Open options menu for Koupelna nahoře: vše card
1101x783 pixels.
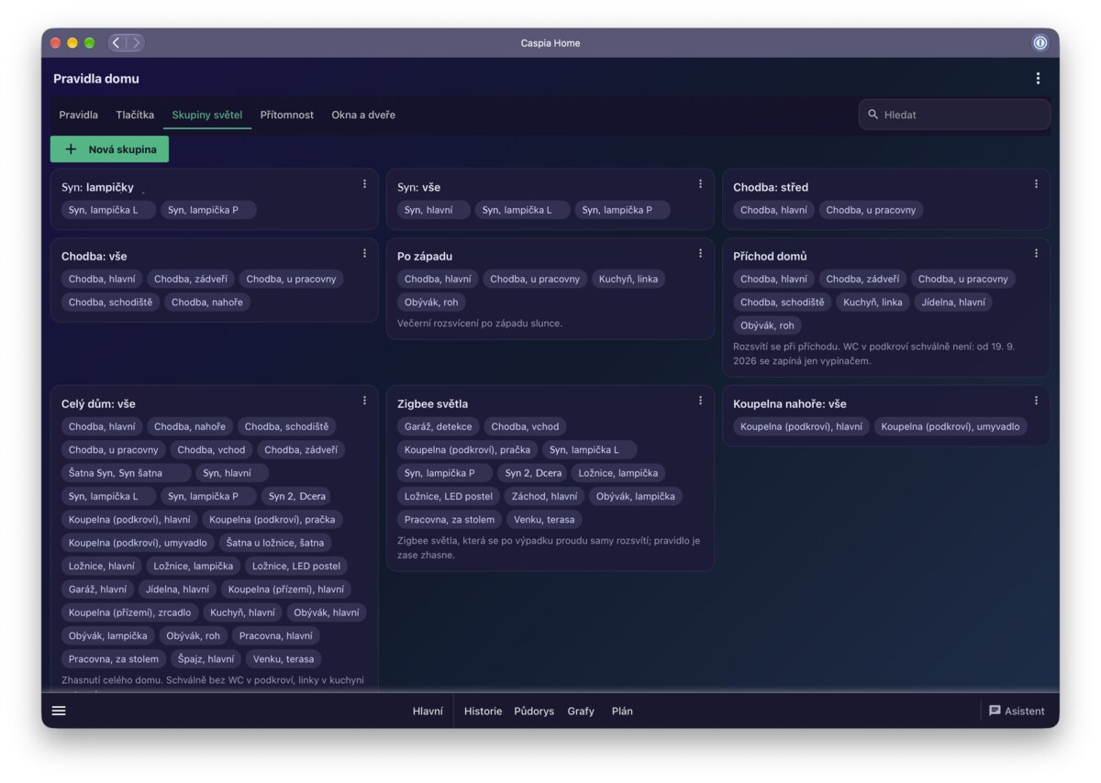click(1036, 401)
